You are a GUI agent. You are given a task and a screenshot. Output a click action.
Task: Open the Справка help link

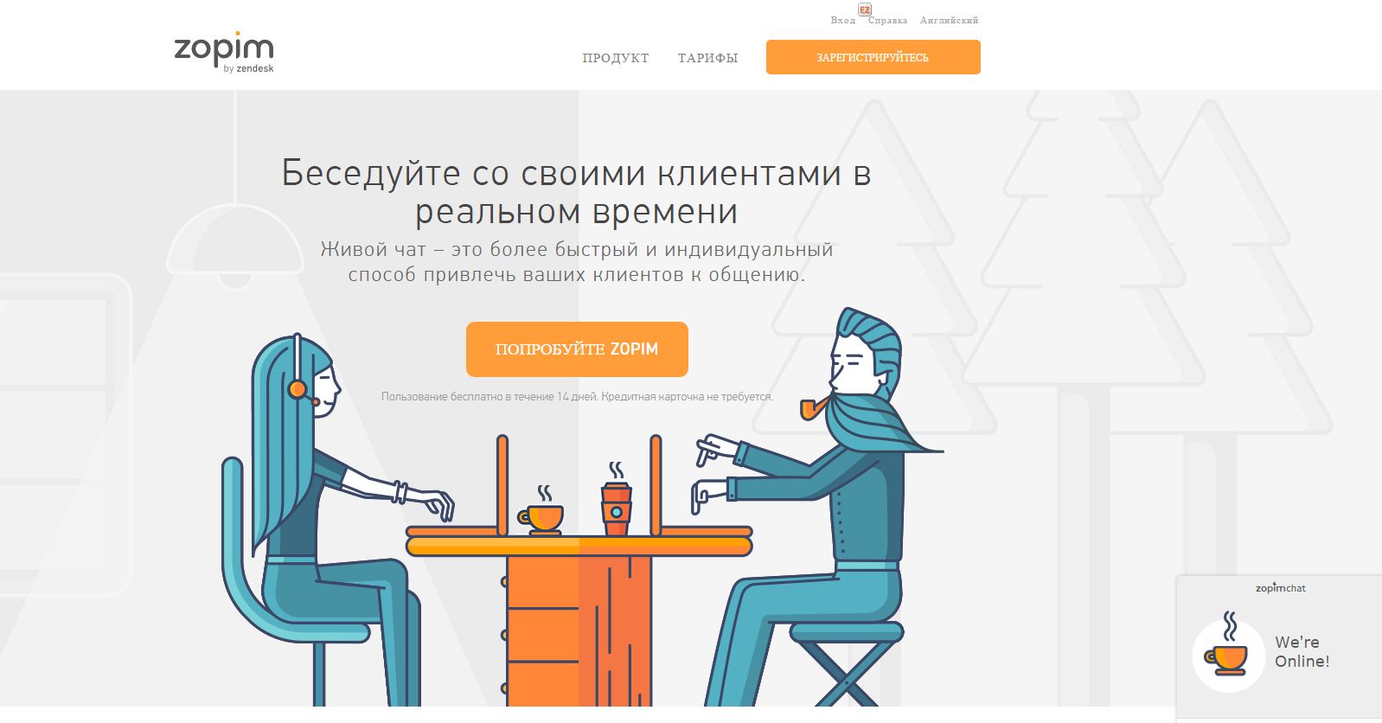(887, 20)
